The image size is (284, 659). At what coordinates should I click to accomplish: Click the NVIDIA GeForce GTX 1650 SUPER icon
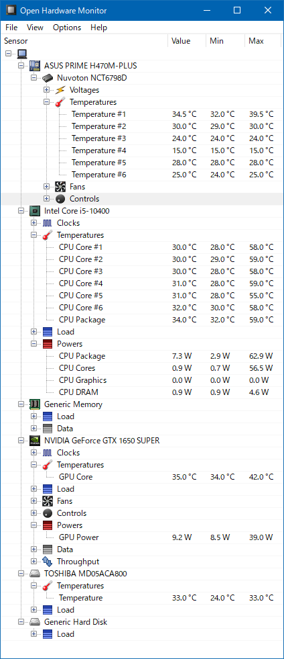pos(35,441)
